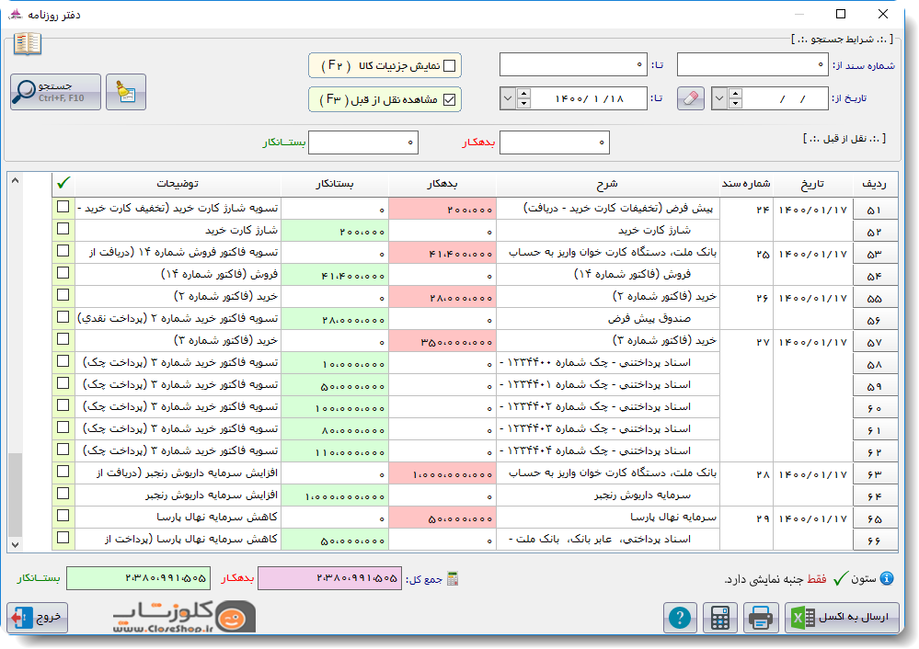Close the دفتر روزنامه window
The height and width of the screenshot is (649, 919).
point(882,14)
